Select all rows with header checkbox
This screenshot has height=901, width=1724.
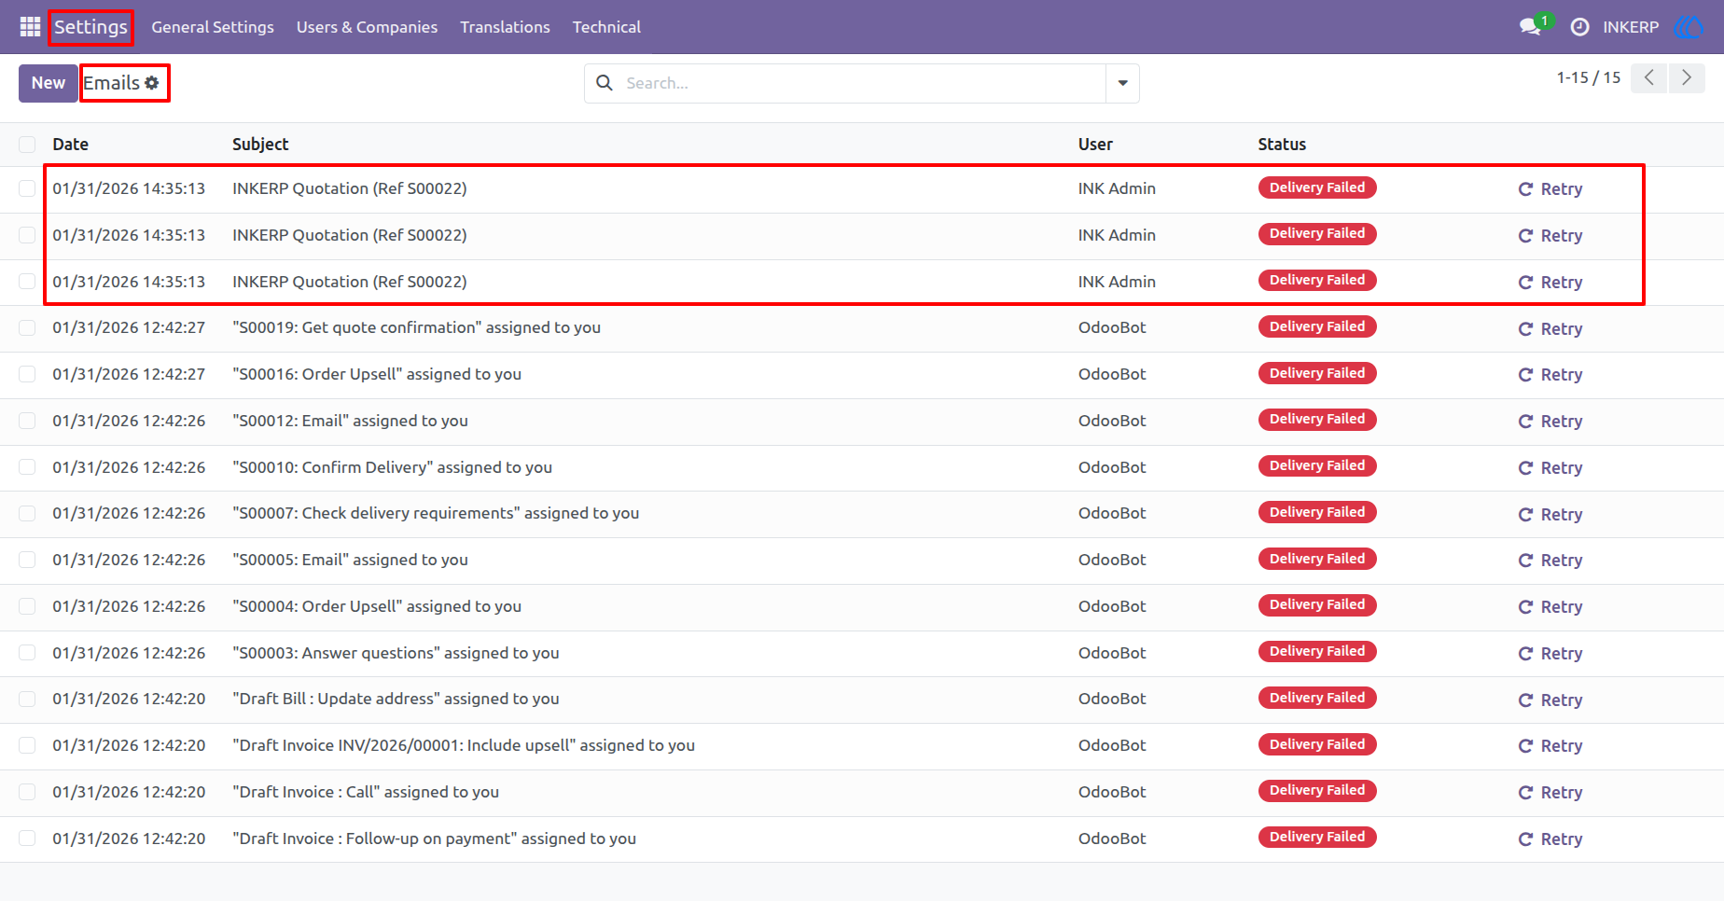[27, 145]
